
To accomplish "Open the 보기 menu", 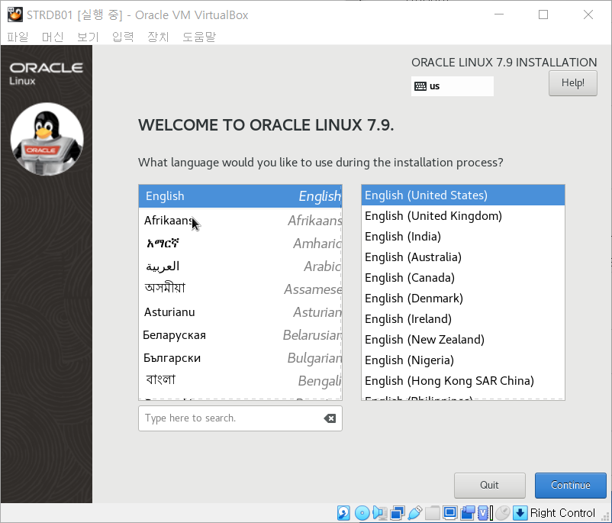I will (88, 37).
